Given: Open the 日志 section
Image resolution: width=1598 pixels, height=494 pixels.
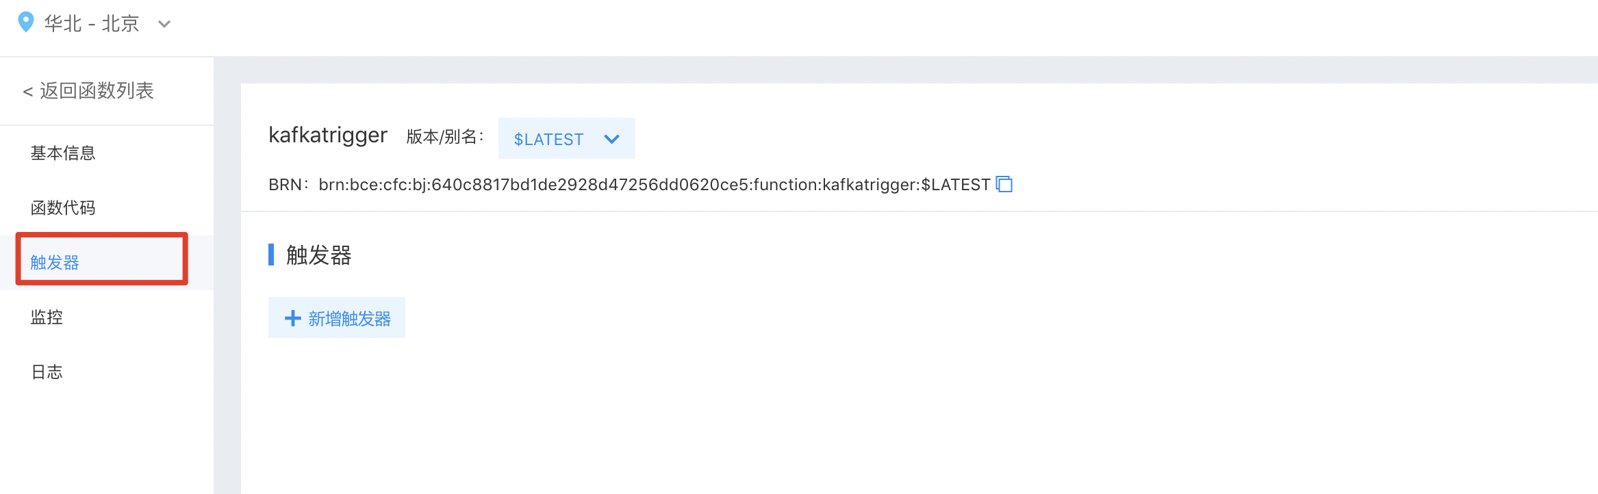Looking at the screenshot, I should [x=47, y=372].
